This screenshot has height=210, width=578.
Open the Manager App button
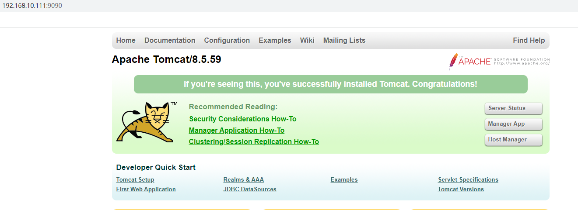coord(514,124)
